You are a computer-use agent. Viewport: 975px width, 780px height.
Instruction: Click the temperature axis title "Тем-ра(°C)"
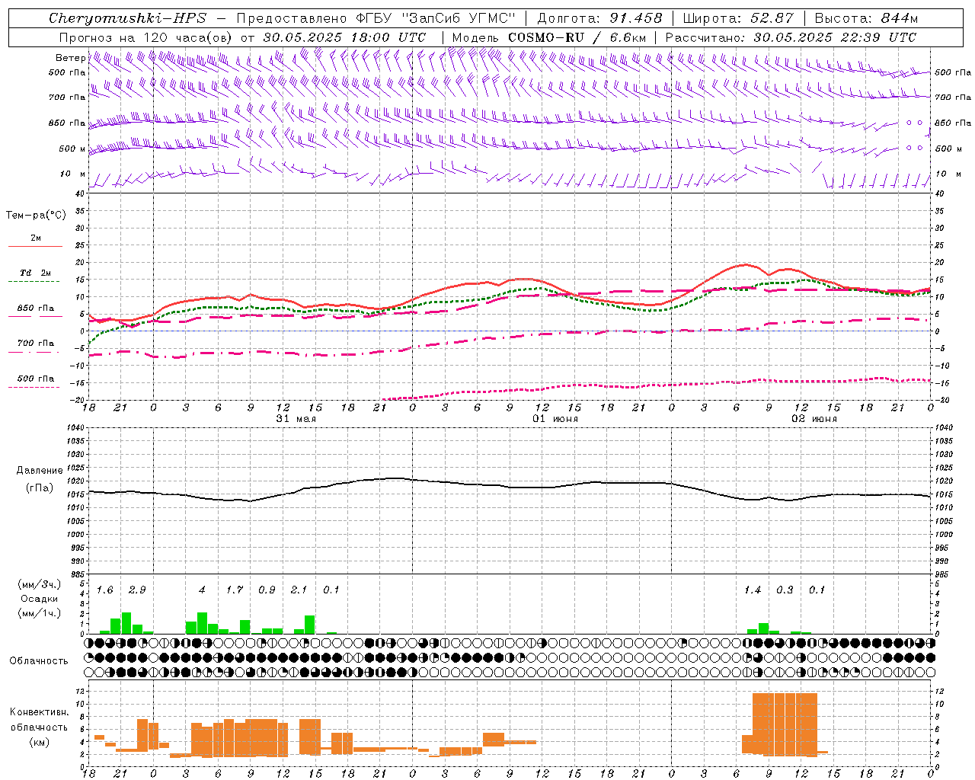coord(36,216)
